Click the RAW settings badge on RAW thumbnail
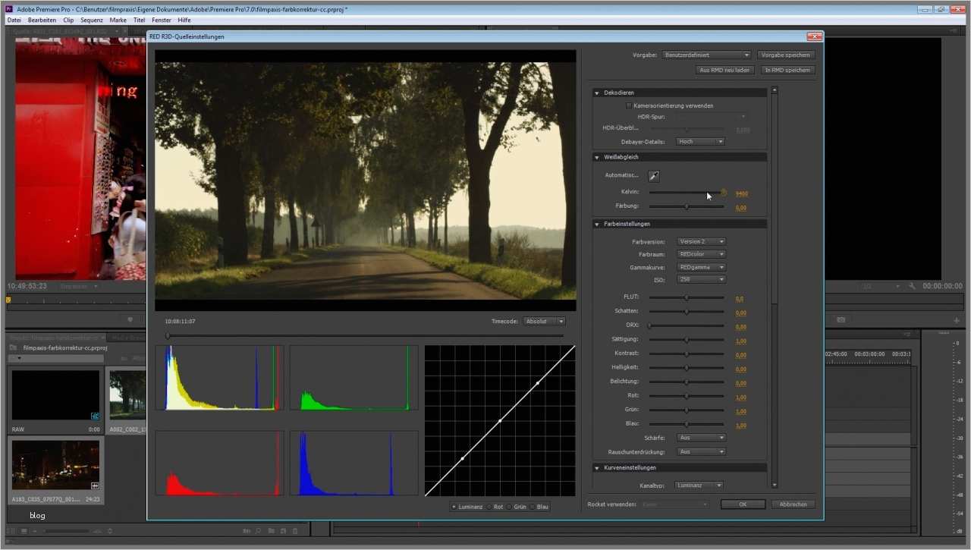 (x=96, y=416)
